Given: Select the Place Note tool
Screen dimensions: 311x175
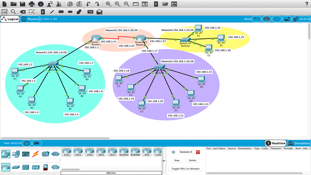Looking at the screenshot, I should pos(43,12).
